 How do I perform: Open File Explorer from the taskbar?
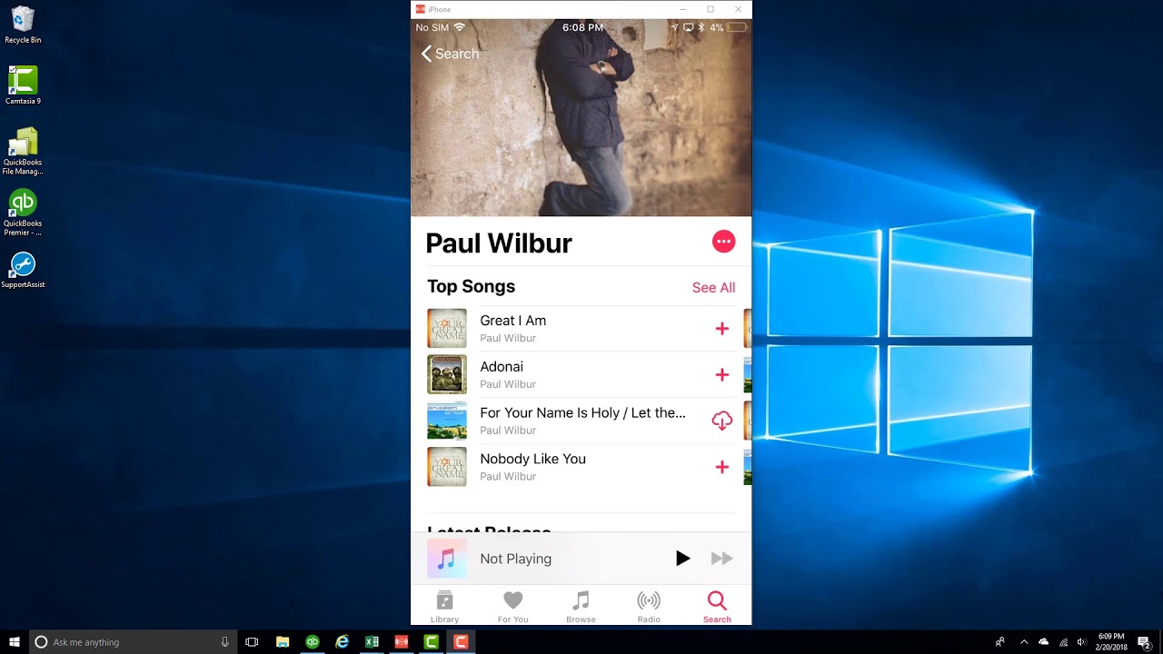(283, 641)
